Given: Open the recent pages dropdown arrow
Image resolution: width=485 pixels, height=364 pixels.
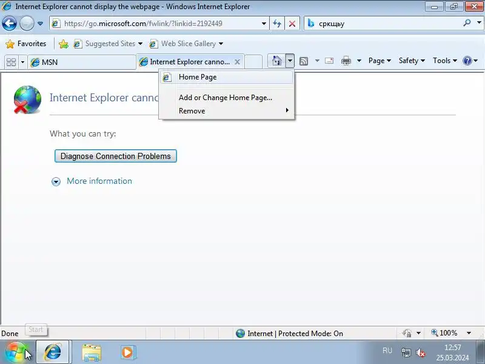Looking at the screenshot, I should point(40,24).
